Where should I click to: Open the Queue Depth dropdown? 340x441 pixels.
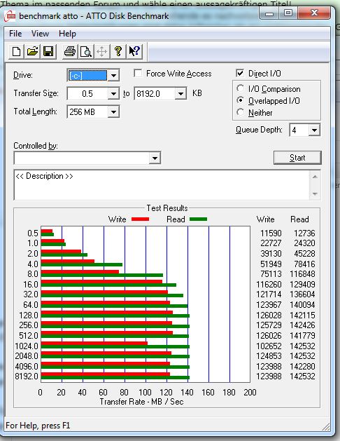pyautogui.click(x=315, y=130)
